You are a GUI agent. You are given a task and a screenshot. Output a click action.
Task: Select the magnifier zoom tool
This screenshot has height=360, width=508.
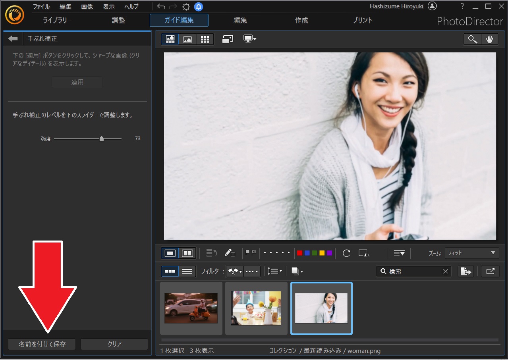click(473, 39)
